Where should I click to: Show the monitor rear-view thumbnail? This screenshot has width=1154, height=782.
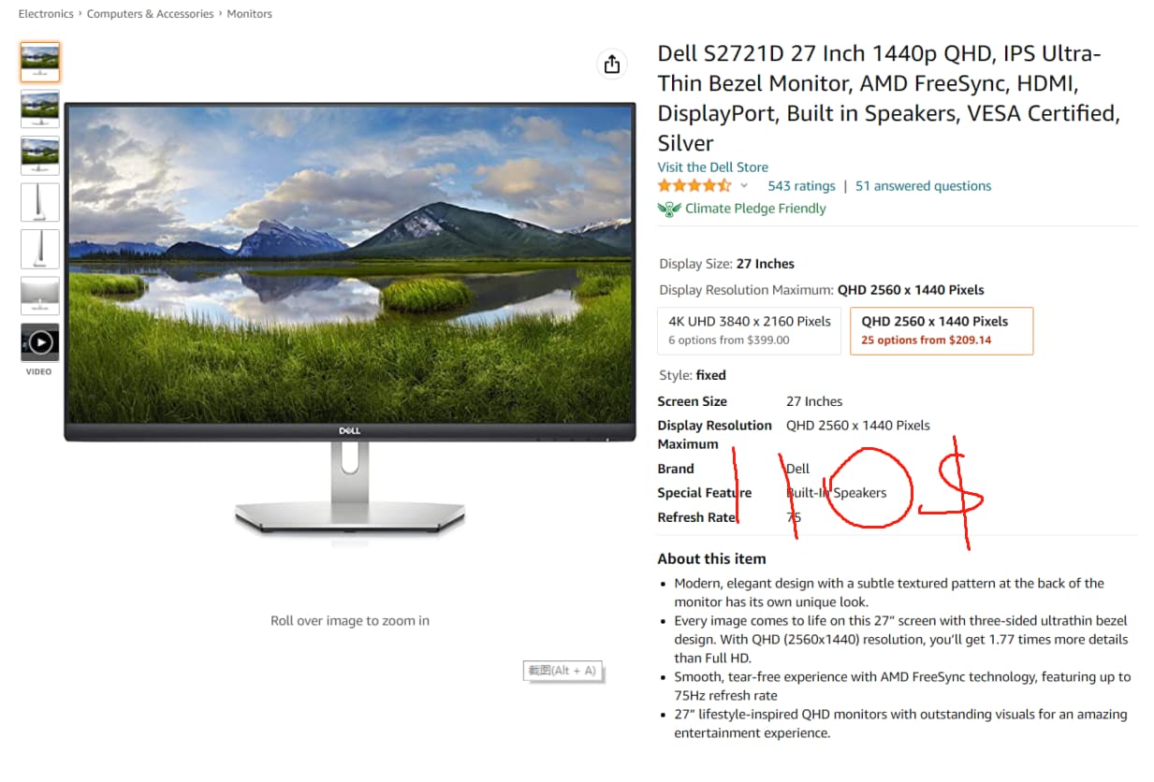[40, 296]
